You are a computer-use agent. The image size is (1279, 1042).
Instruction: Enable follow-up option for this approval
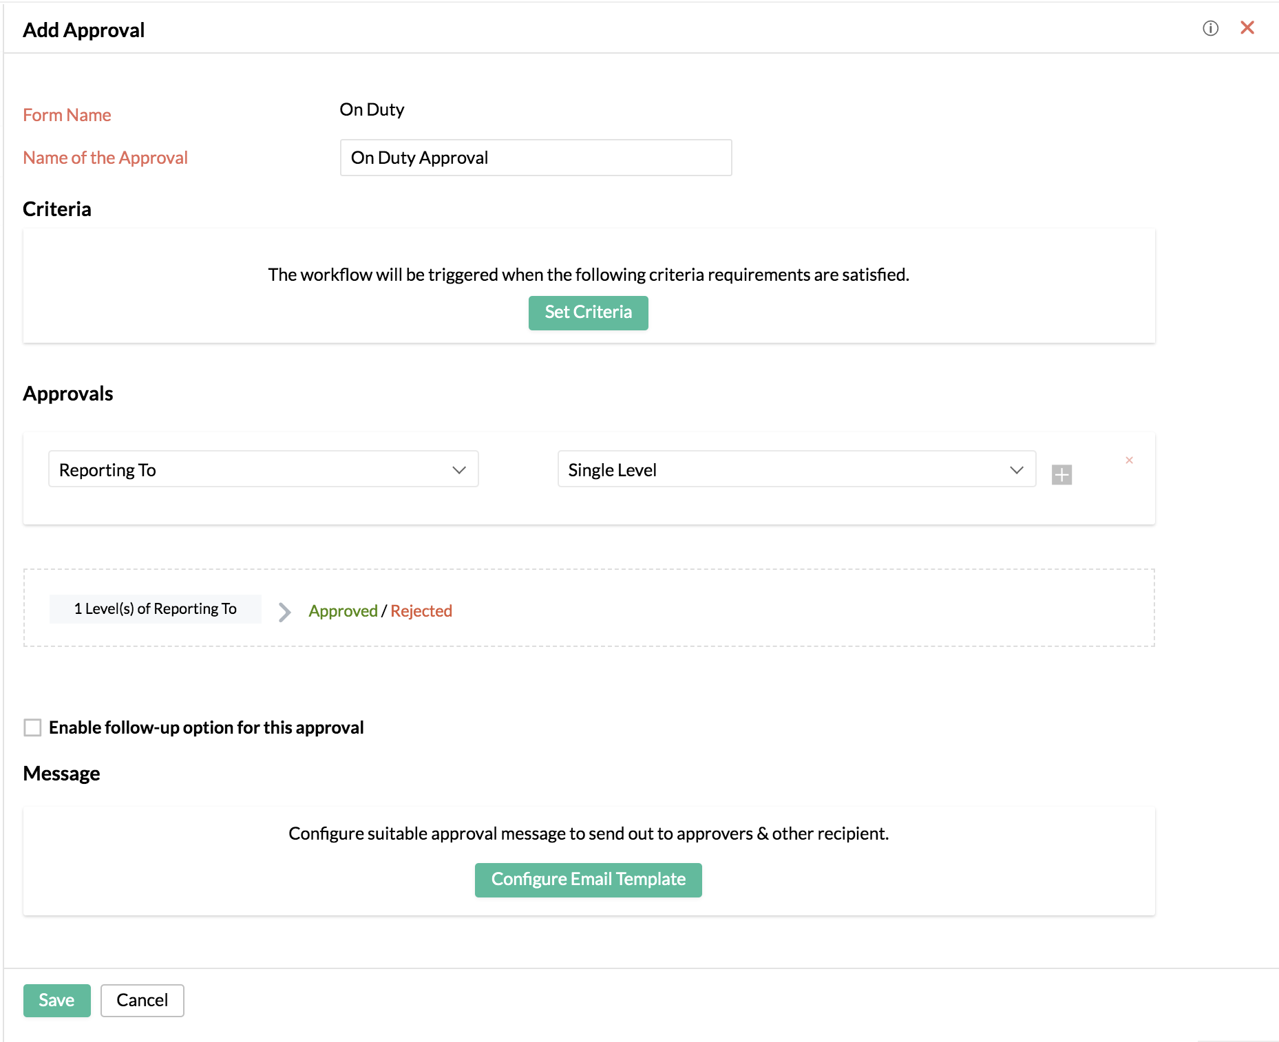(x=32, y=727)
